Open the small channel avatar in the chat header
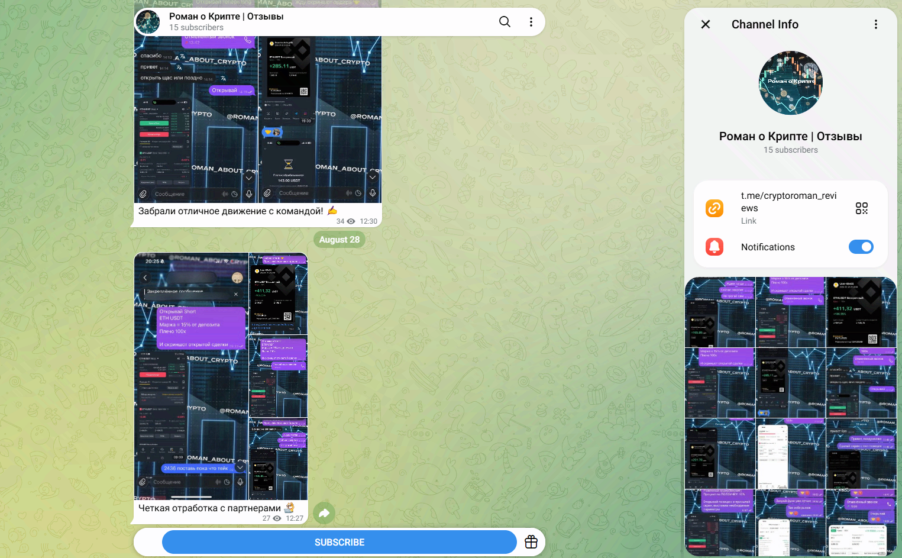 coord(148,22)
